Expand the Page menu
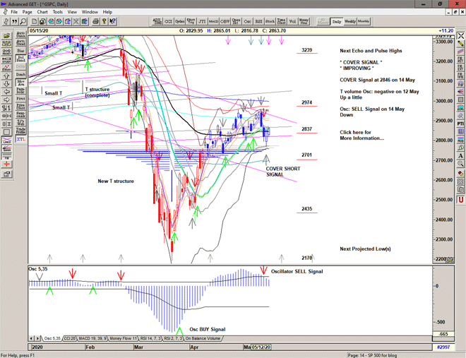 tap(28, 12)
